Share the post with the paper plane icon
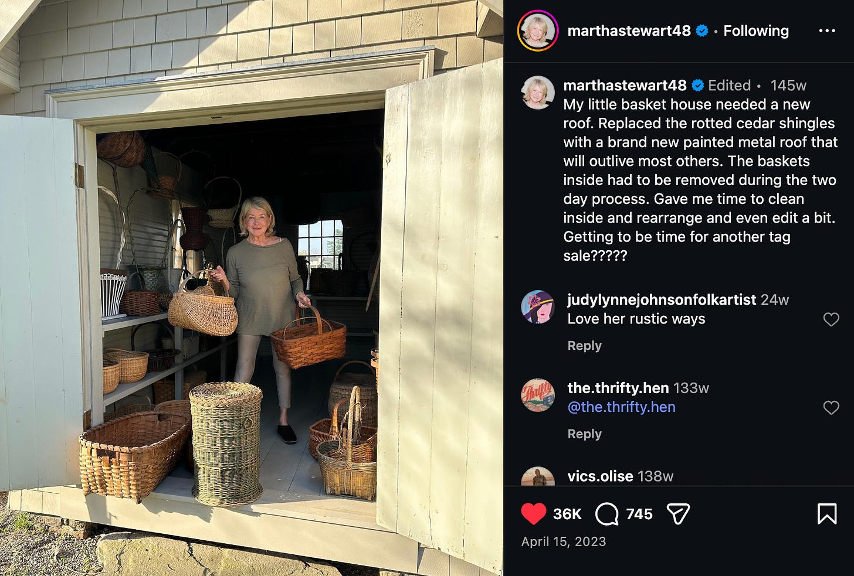The height and width of the screenshot is (576, 854). coord(678,514)
